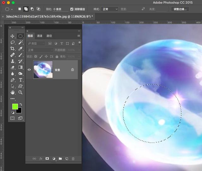This screenshot has width=202, height=171.
Task: Click the green foreground color swatch
Action: [x=15, y=107]
